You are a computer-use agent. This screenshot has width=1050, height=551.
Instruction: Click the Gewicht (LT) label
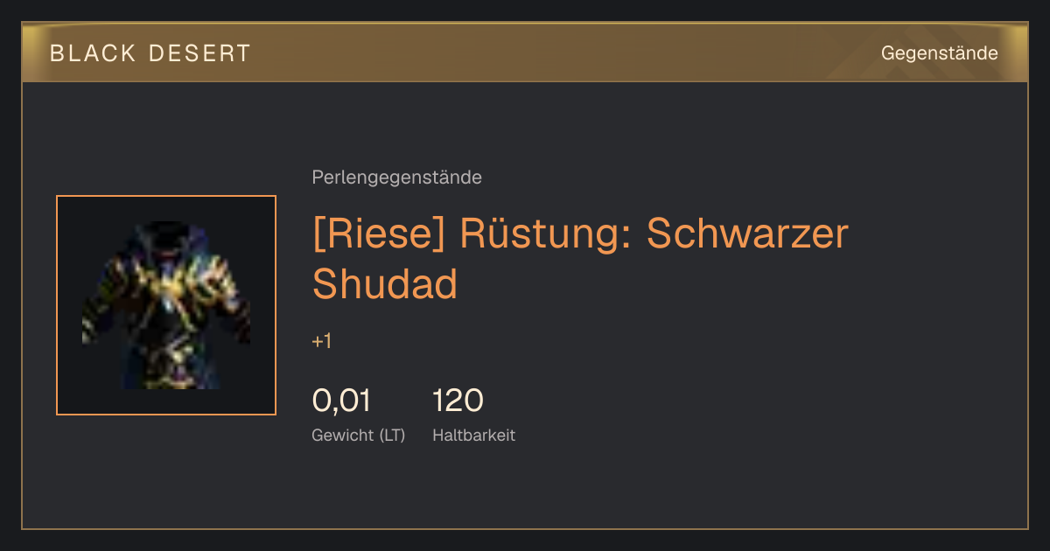click(359, 436)
